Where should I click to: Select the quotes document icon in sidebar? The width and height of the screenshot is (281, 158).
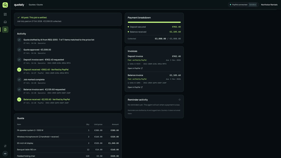point(5,30)
